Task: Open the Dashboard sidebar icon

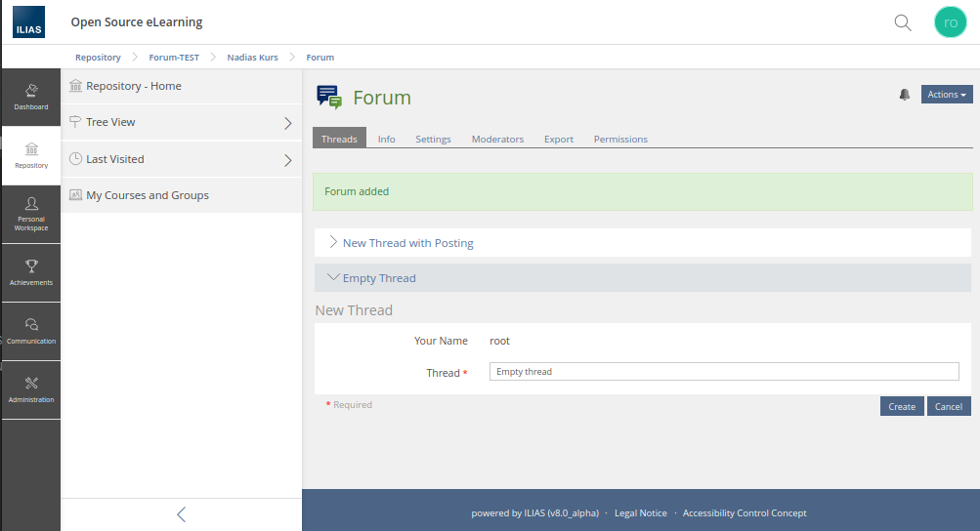Action: [x=31, y=97]
